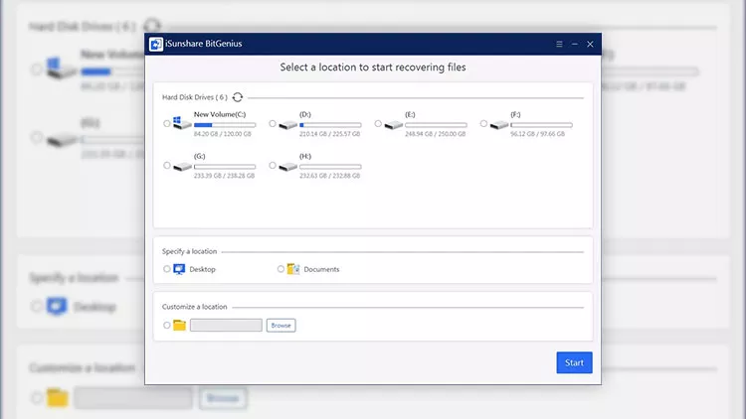Click 'Hard Disk Drives ( 6 )' heading
746x419 pixels.
click(195, 97)
